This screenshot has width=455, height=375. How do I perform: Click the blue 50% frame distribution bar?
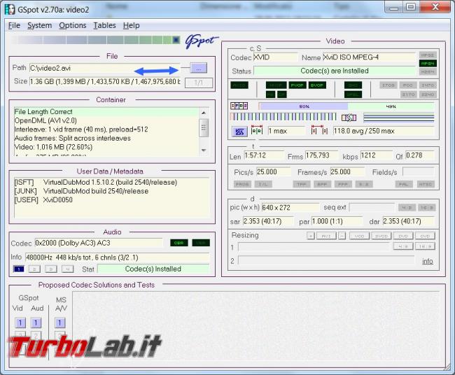[x=304, y=106]
